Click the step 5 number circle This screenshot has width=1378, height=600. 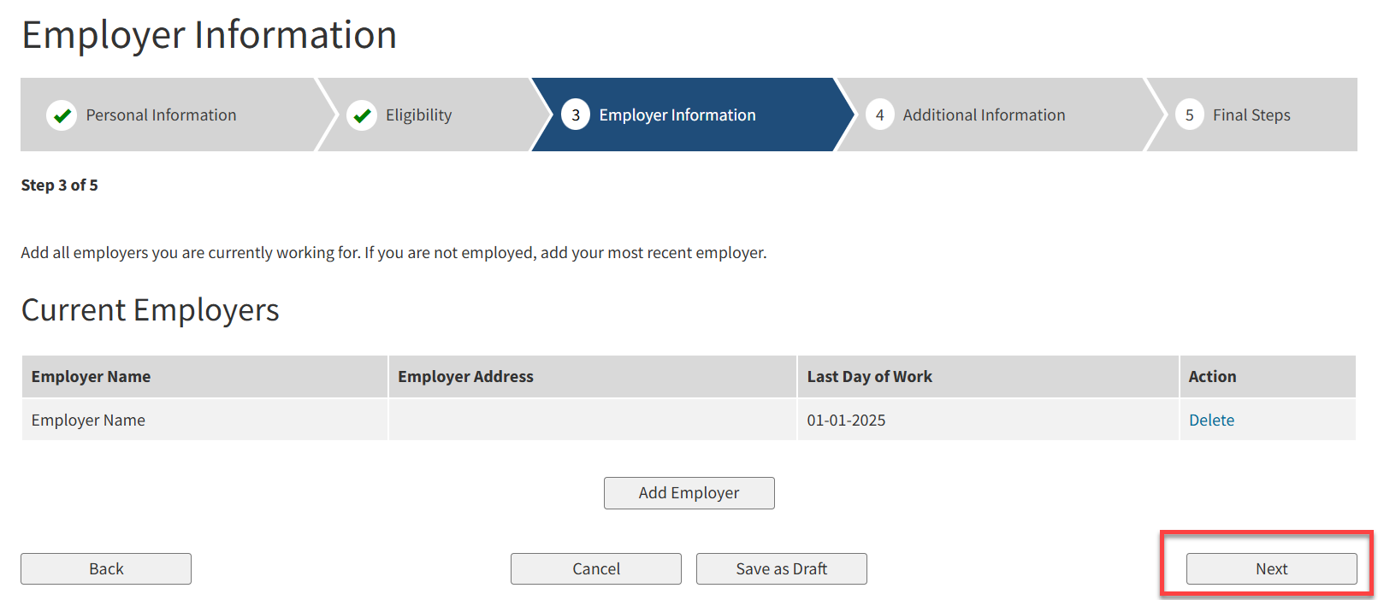click(1189, 115)
